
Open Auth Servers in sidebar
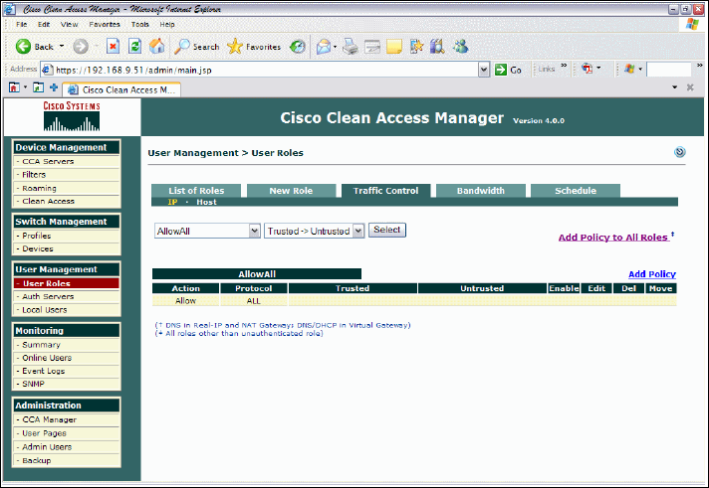pos(48,296)
